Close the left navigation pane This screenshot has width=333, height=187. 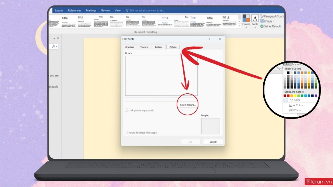58,39
